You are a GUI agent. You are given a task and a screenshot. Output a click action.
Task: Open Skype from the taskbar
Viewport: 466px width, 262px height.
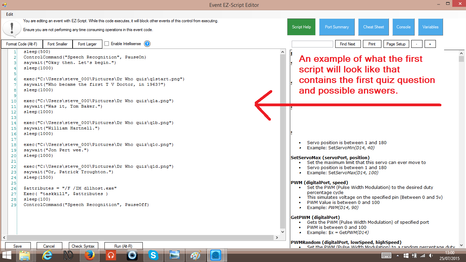(153, 255)
